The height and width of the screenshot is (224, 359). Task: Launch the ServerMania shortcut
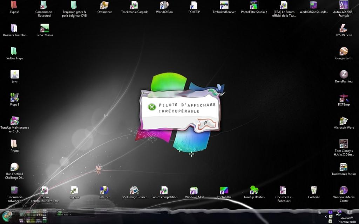[x=45, y=29]
